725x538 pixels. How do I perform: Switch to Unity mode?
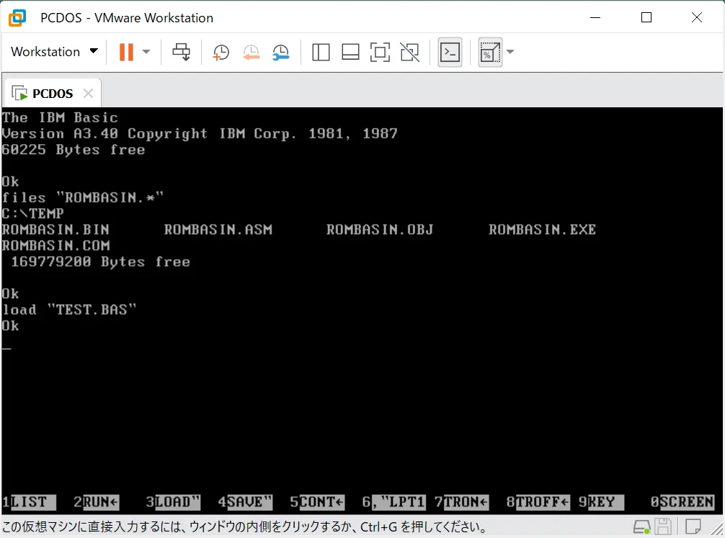409,53
